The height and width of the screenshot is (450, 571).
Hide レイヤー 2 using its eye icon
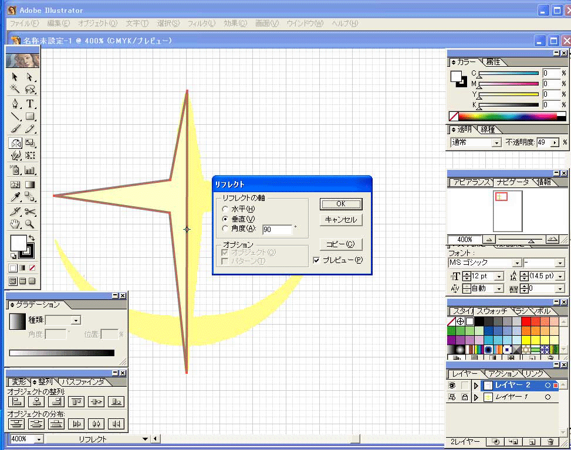coord(452,386)
